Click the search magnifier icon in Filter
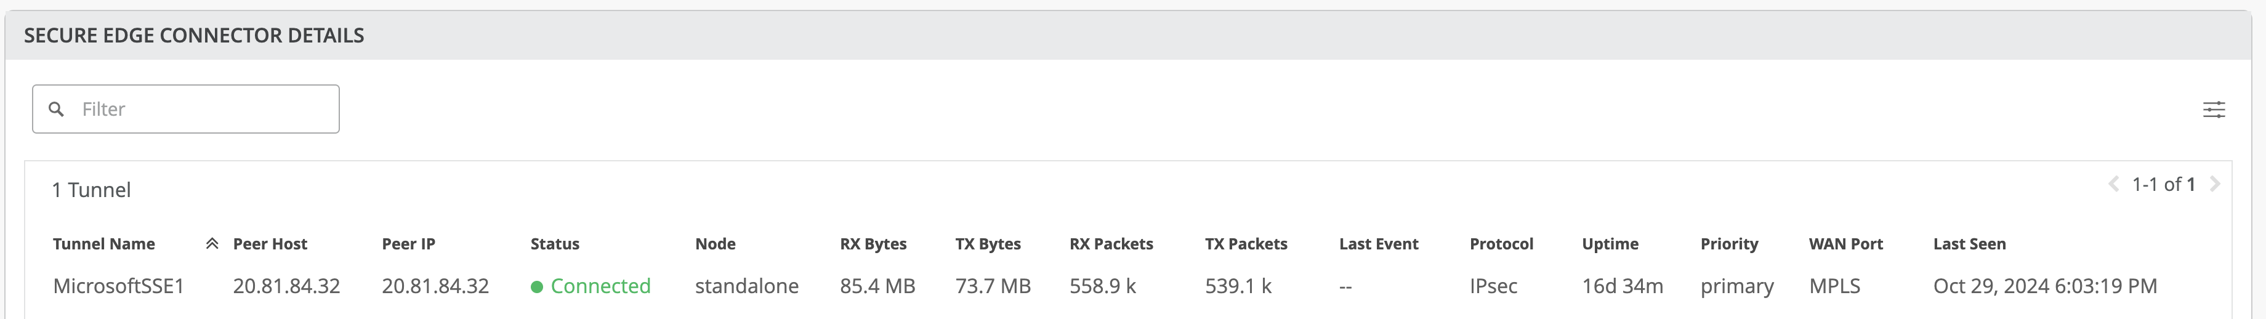 (56, 109)
